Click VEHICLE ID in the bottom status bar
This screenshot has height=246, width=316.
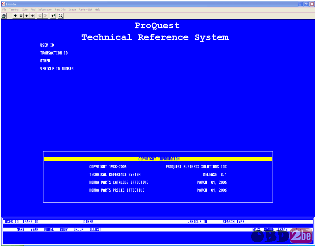(x=197, y=222)
